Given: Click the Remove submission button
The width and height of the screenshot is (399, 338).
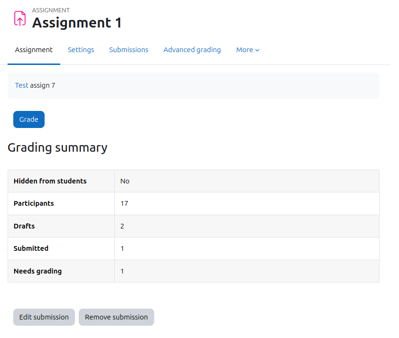Looking at the screenshot, I should (x=116, y=317).
